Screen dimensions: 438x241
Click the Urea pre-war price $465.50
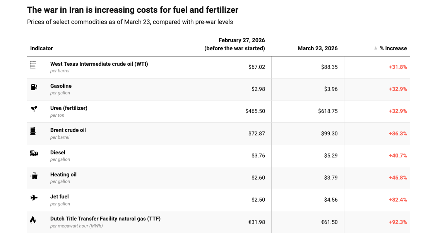pos(255,111)
